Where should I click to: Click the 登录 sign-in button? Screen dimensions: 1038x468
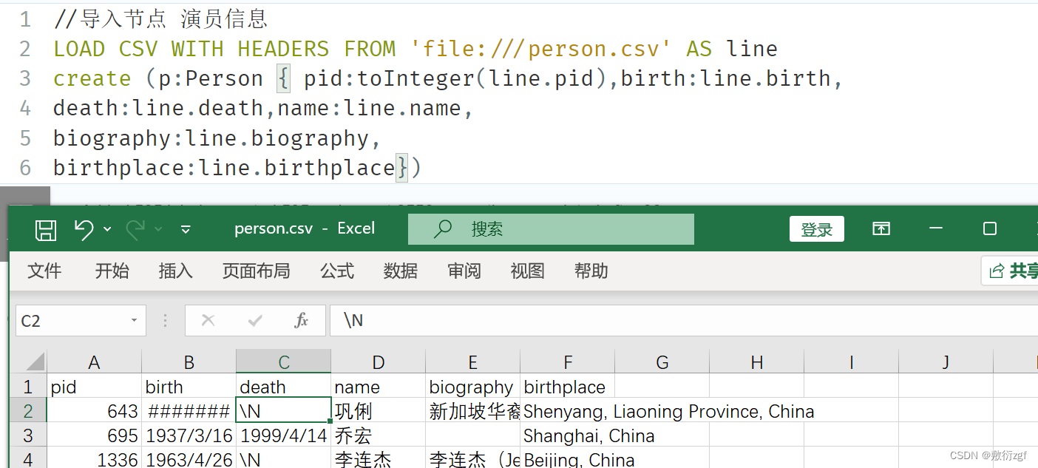click(817, 229)
